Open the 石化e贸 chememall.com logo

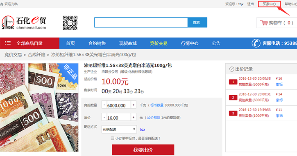point(24,22)
